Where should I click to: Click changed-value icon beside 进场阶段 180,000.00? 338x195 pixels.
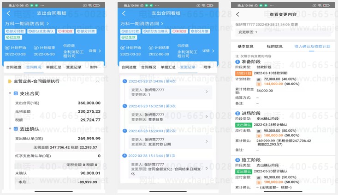click(x=259, y=136)
